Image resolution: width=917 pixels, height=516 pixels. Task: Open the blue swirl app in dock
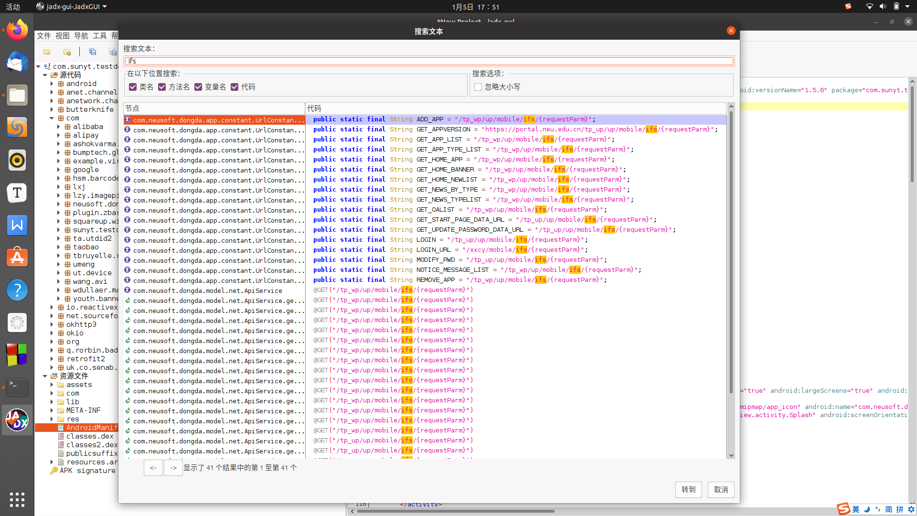tap(17, 128)
